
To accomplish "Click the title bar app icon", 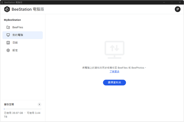I will [2, 2].
